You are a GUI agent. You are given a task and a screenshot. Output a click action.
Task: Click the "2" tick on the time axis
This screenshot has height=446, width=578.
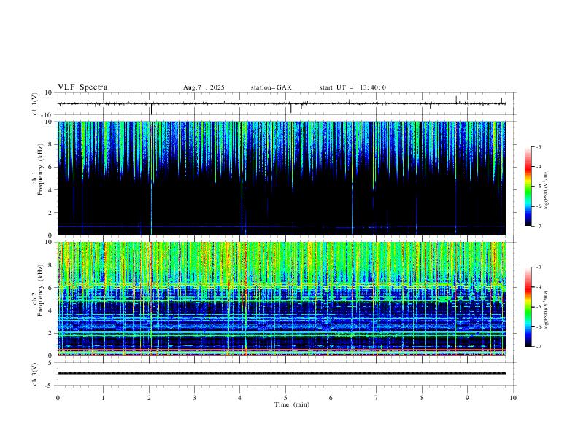(149, 398)
